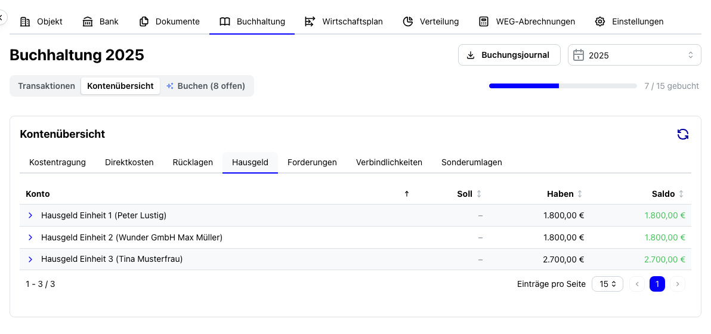Image resolution: width=711 pixels, height=334 pixels.
Task: Expand Hausgeld Einheit 3 (Tina Musterfrau) row
Action: (30, 259)
